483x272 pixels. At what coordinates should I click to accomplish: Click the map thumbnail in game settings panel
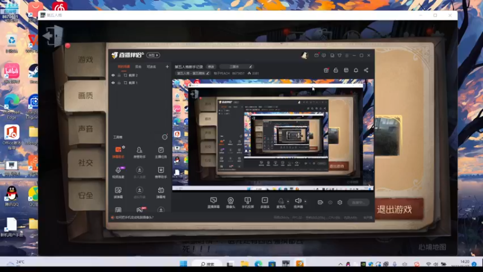tap(388, 135)
